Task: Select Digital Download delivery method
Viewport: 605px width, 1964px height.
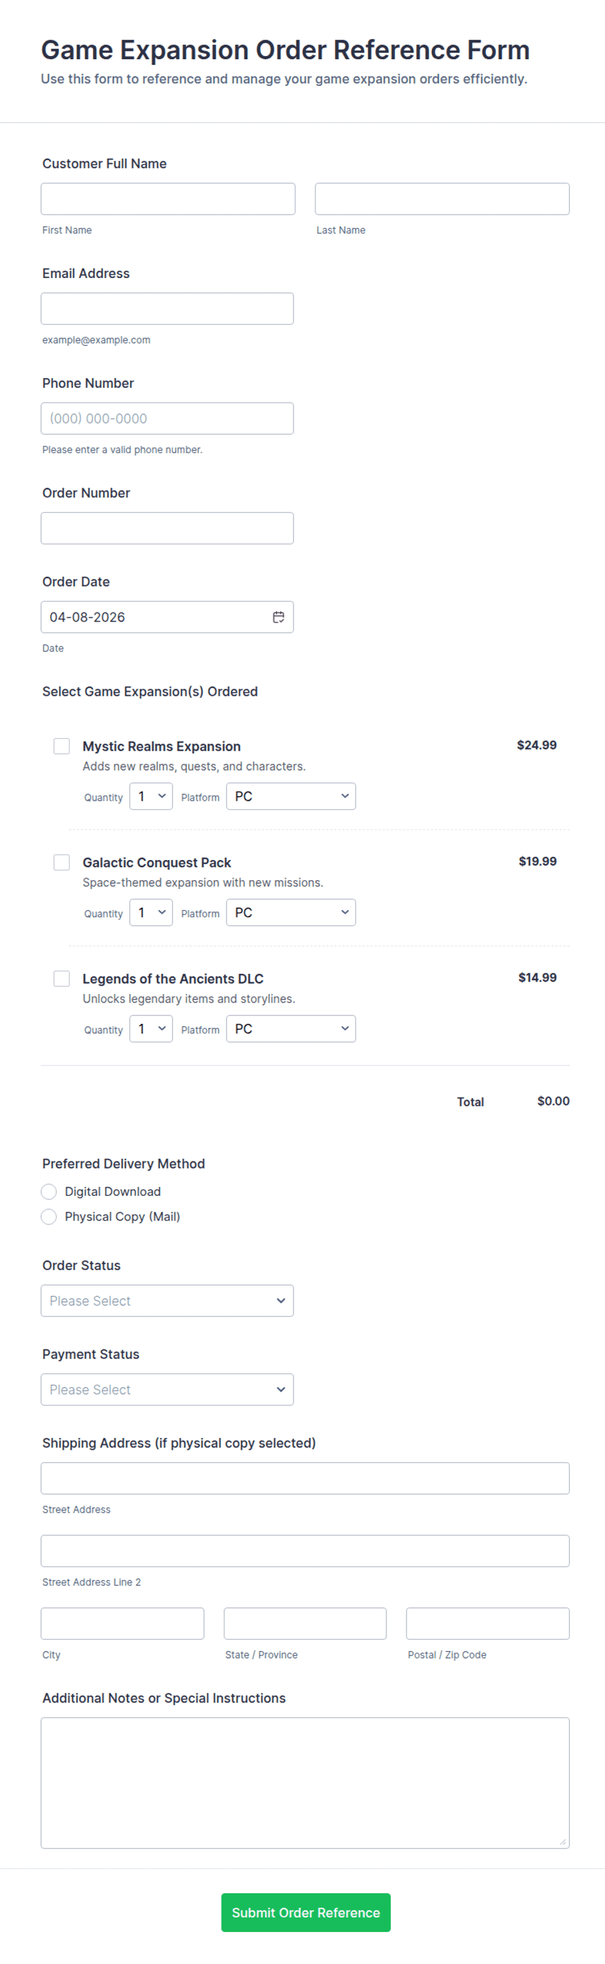Action: [x=49, y=1191]
